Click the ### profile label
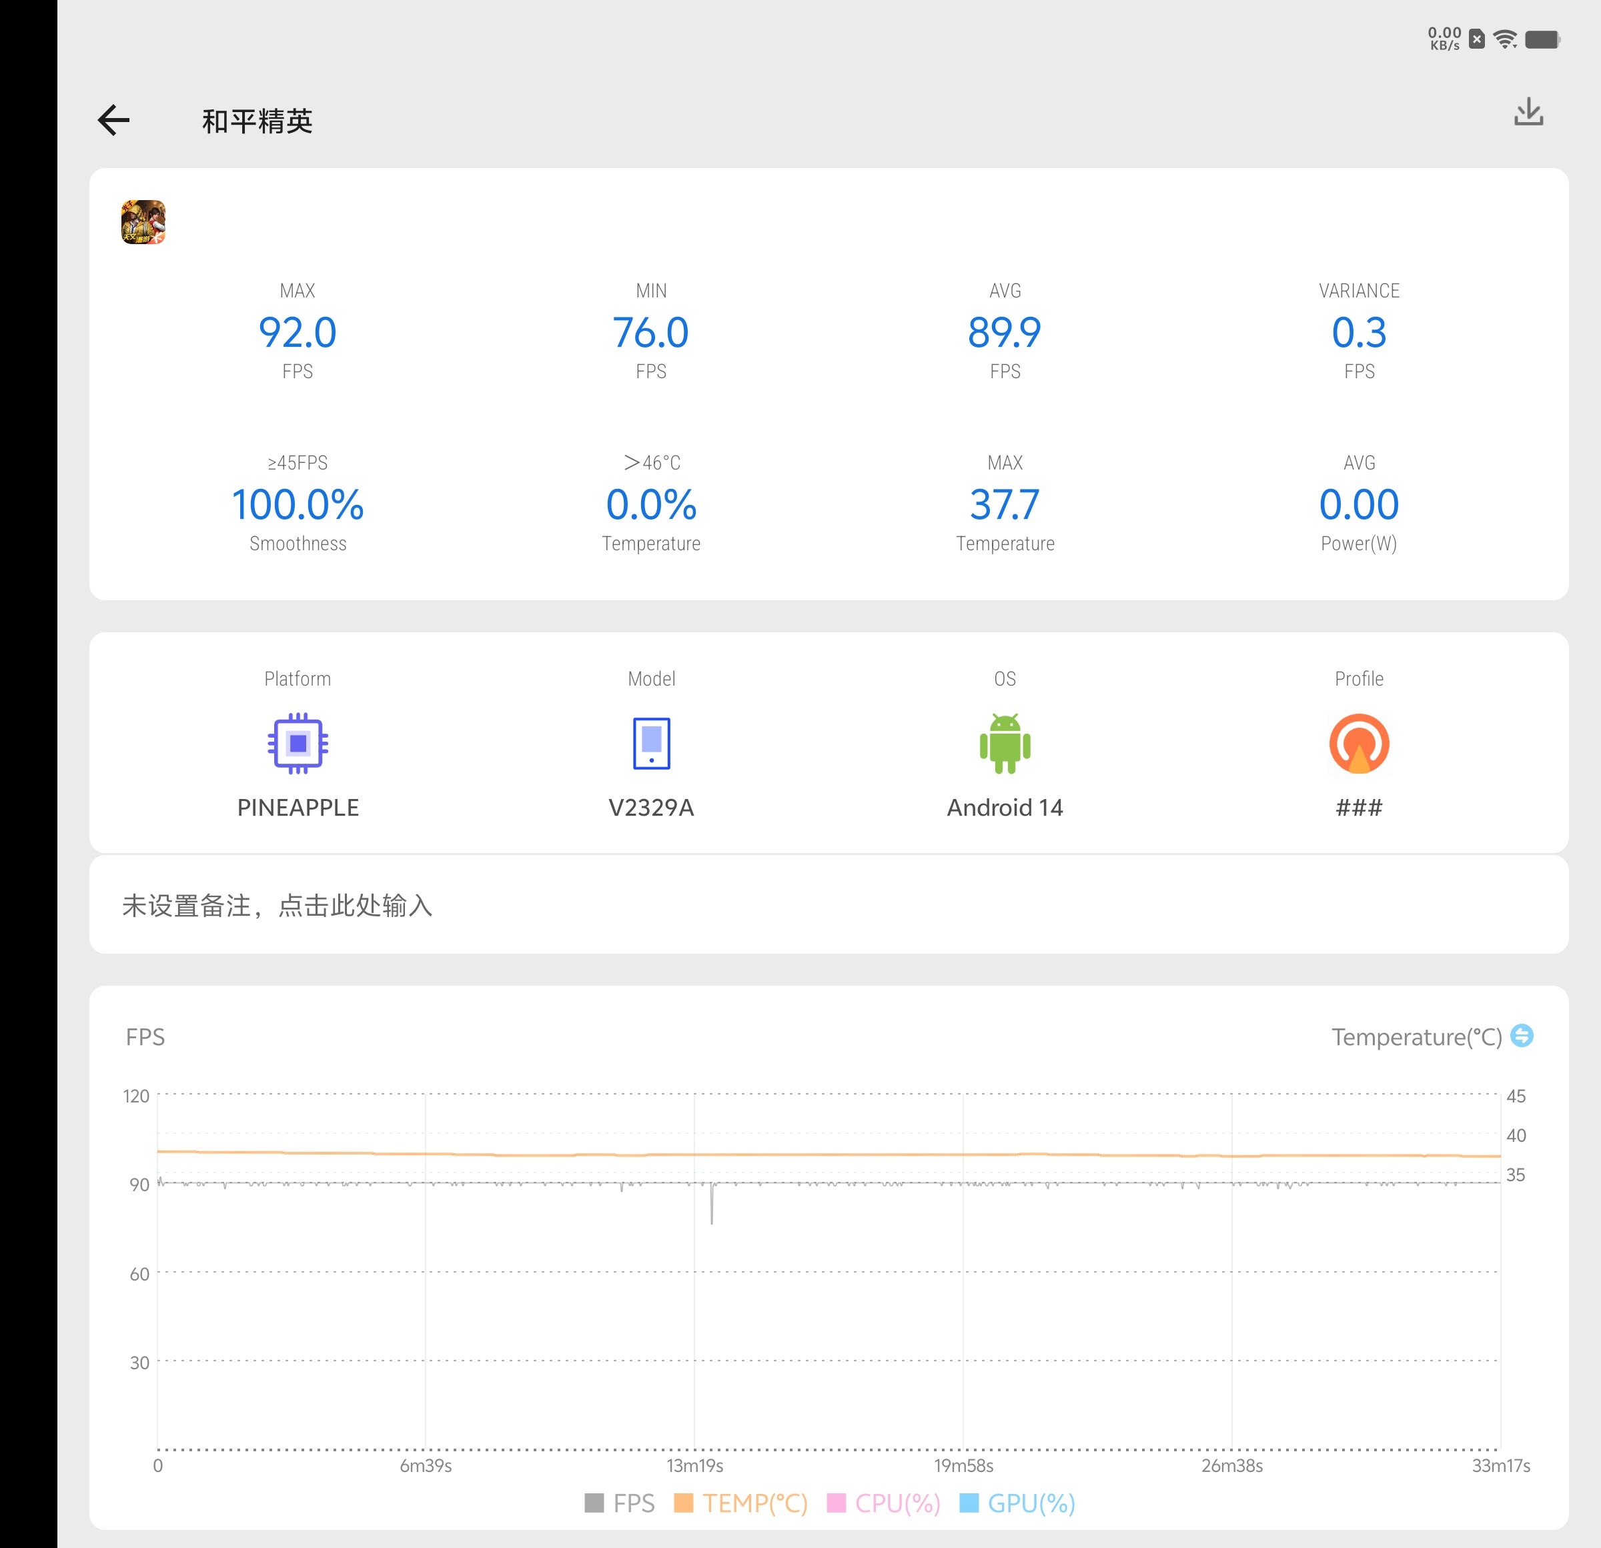This screenshot has width=1601, height=1548. pos(1360,808)
